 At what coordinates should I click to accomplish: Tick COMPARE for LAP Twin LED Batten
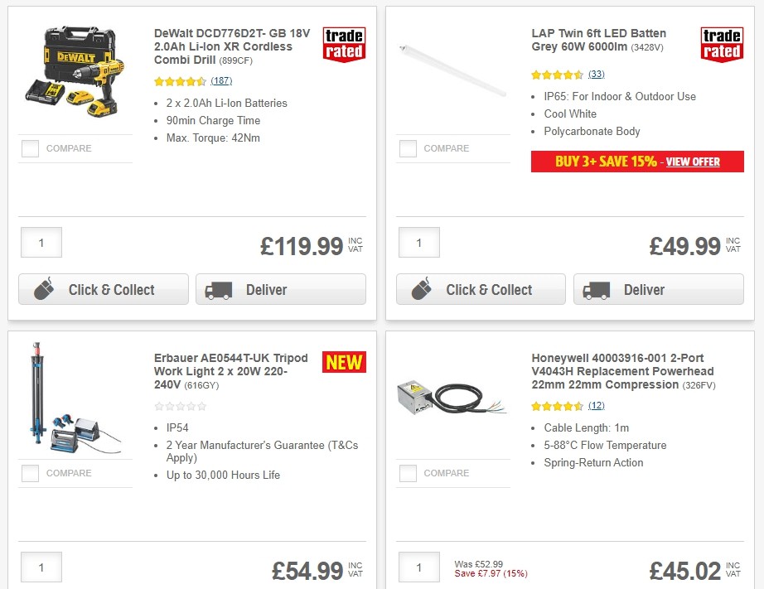(x=408, y=148)
